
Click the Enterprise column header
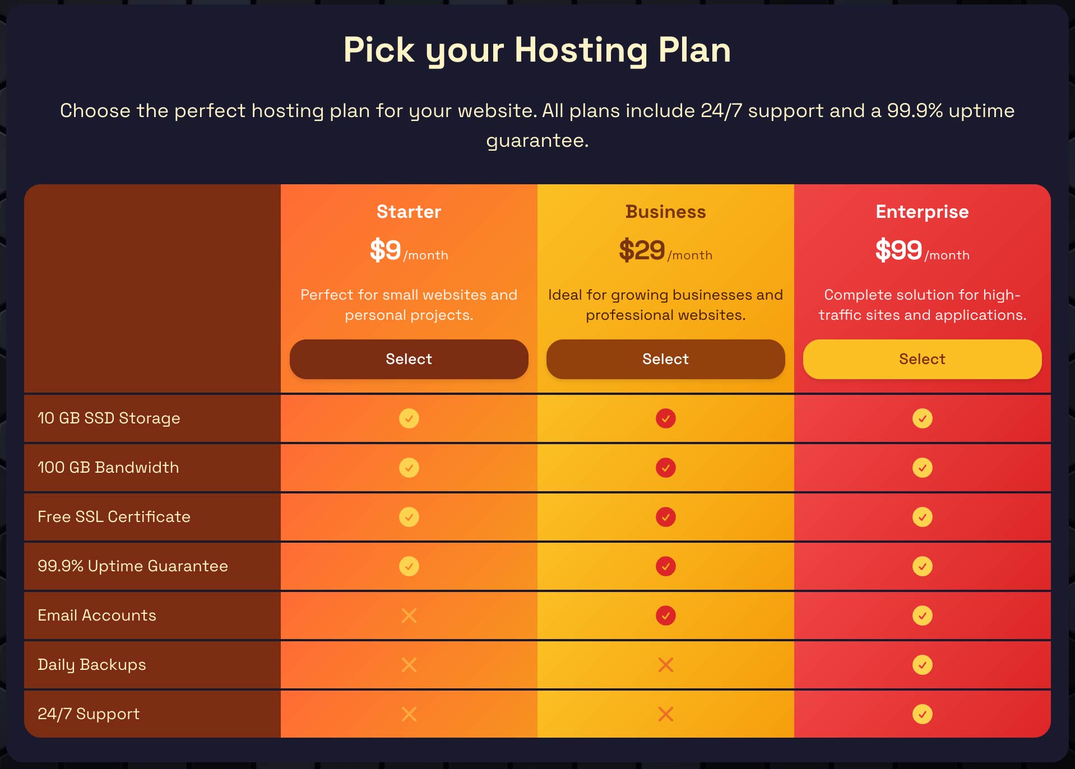[x=921, y=212]
